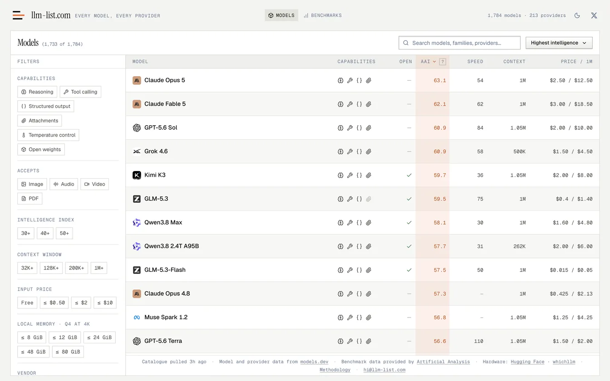This screenshot has width=610, height=381.
Task: Switch to the Models tab
Action: pyautogui.click(x=281, y=15)
